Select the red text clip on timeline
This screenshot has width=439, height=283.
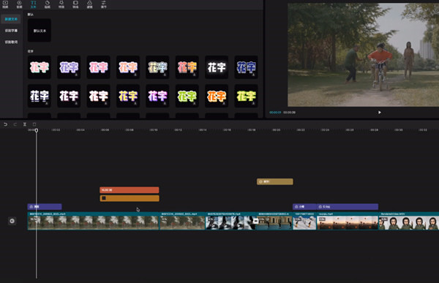[130, 190]
